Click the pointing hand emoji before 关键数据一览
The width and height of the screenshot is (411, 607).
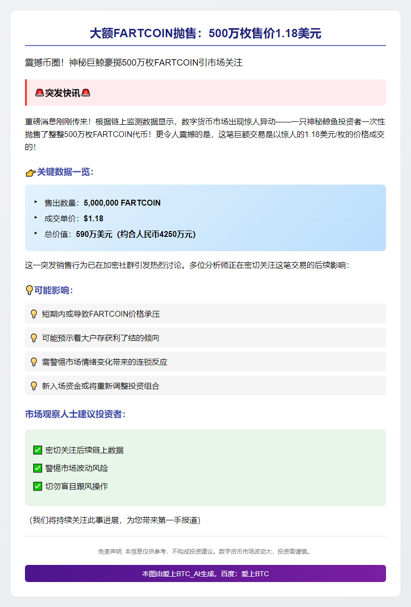(x=30, y=172)
